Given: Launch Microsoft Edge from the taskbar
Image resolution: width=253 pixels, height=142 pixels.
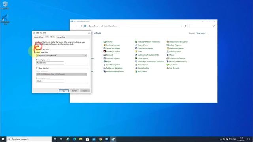Looking at the screenshot, I should (x=74, y=139).
